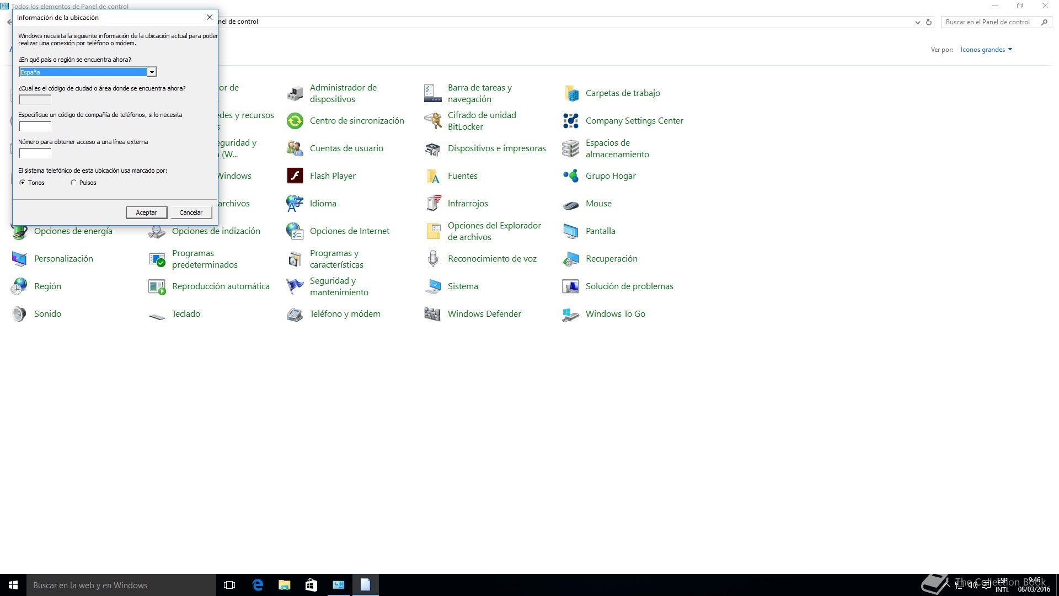Open Dispositivos e impresoras icon

(x=433, y=148)
